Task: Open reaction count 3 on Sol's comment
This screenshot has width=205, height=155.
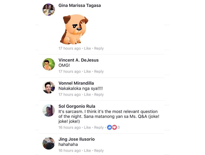Action: (119, 127)
